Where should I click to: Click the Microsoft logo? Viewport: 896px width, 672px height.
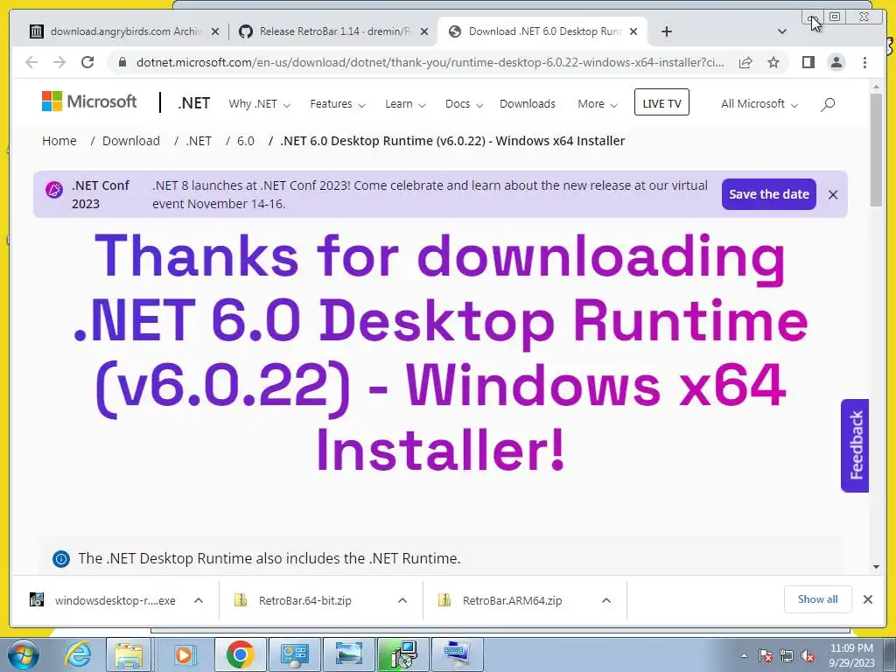(89, 101)
